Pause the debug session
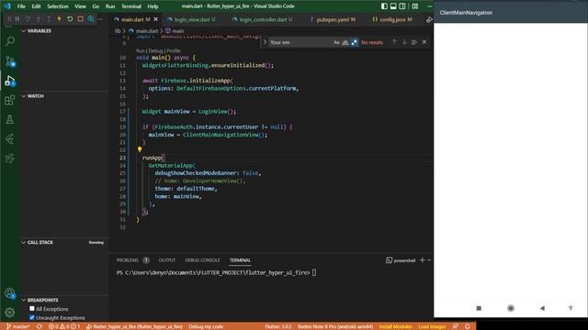 pos(17,18)
